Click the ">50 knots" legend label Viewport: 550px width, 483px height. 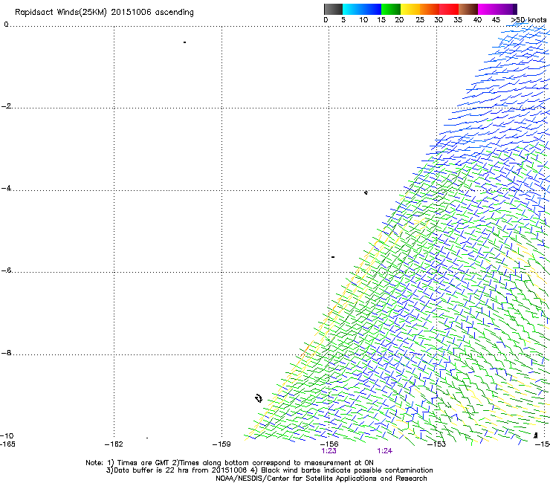[x=528, y=20]
